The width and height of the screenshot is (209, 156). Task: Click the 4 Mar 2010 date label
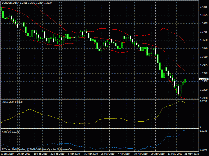pos(74,154)
